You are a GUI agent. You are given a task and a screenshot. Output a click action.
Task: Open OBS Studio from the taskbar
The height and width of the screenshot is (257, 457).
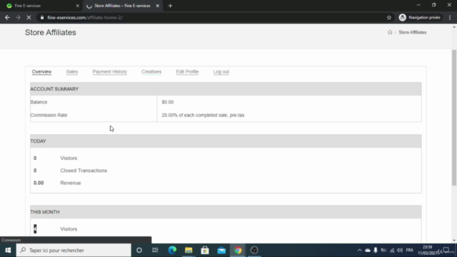tap(254, 251)
